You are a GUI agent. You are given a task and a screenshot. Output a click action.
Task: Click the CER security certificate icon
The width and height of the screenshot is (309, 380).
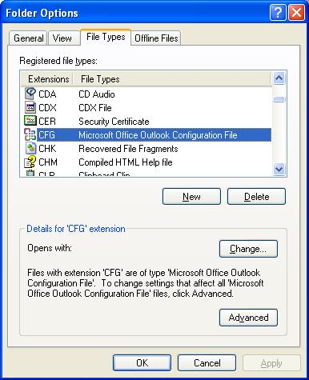[30, 121]
